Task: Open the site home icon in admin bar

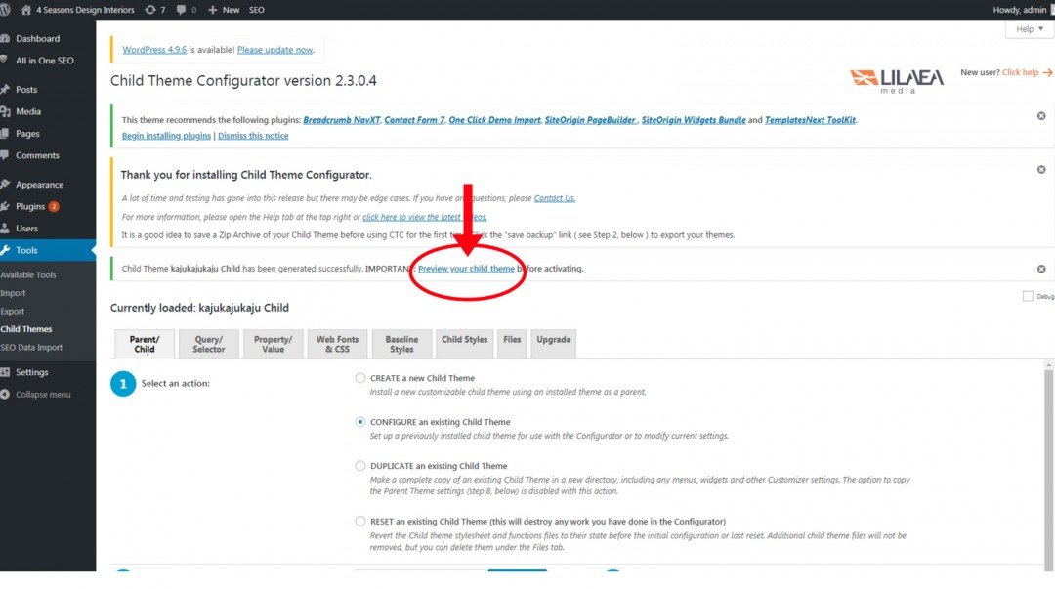Action: [x=26, y=10]
